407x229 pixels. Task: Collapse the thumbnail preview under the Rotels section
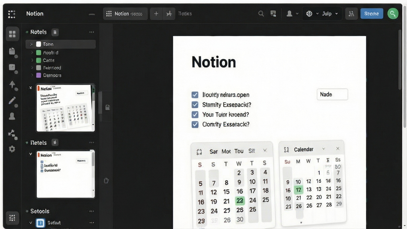click(x=31, y=88)
